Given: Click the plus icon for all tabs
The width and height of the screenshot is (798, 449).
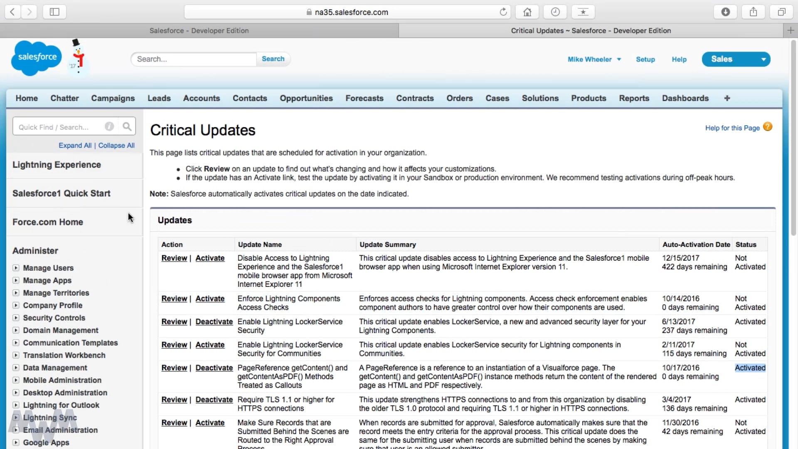Looking at the screenshot, I should point(727,98).
